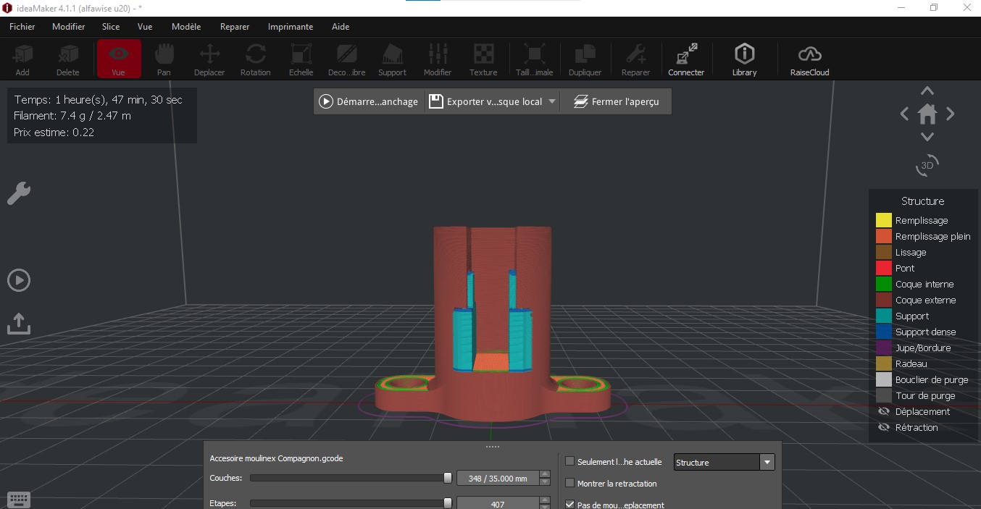
Task: Click the home view icon
Action: point(927,114)
